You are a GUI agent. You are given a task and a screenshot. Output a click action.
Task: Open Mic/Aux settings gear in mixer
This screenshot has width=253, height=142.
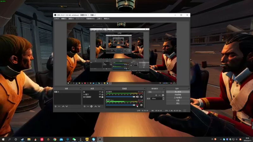tap(141, 105)
